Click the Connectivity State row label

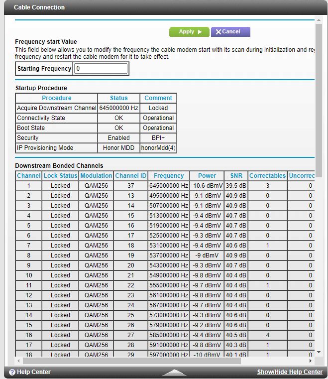(57, 118)
